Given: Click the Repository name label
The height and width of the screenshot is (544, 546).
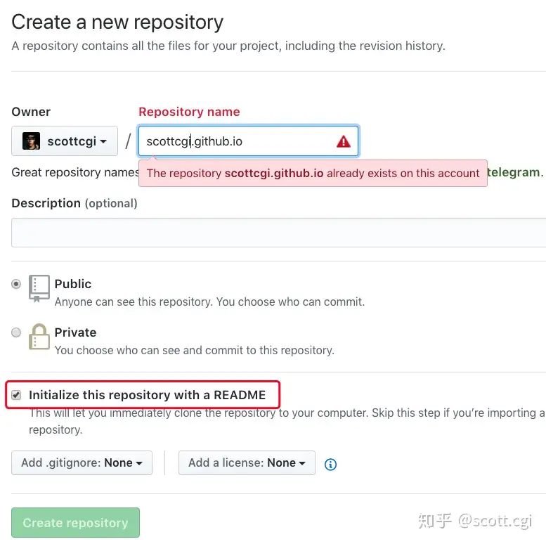Looking at the screenshot, I should (189, 112).
